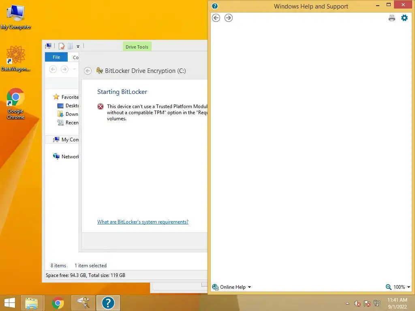Click muted volume tray icon
This screenshot has width=415, height=311.
click(x=357, y=303)
